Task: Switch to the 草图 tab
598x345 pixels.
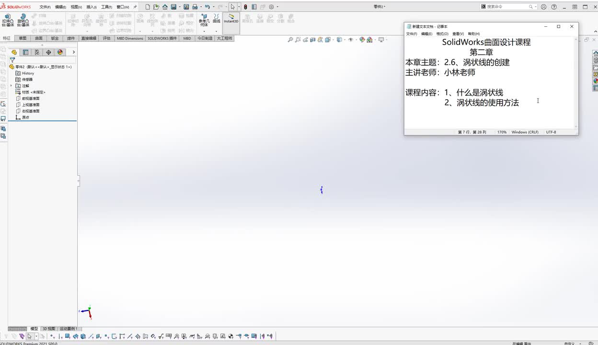Action: pos(23,38)
